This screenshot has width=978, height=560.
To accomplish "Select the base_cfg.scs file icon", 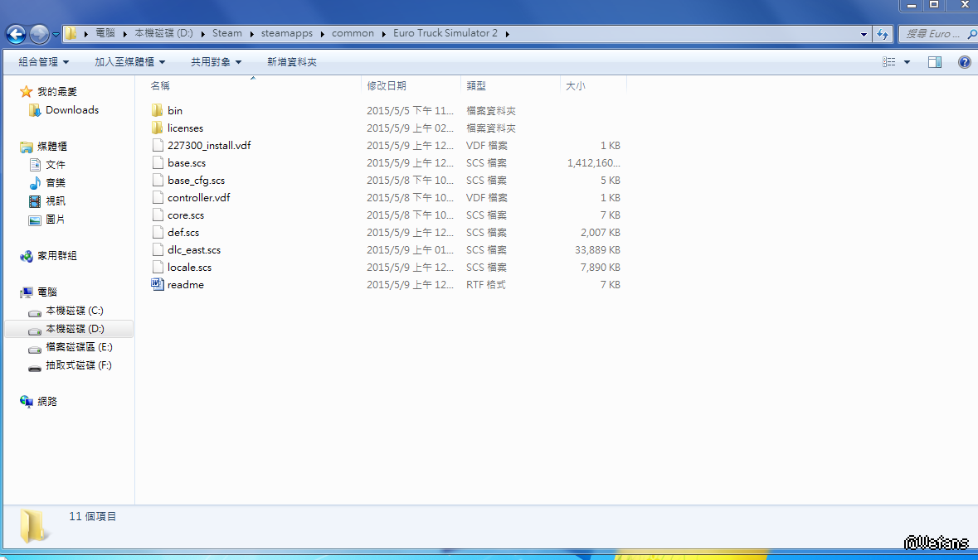I will (x=157, y=180).
